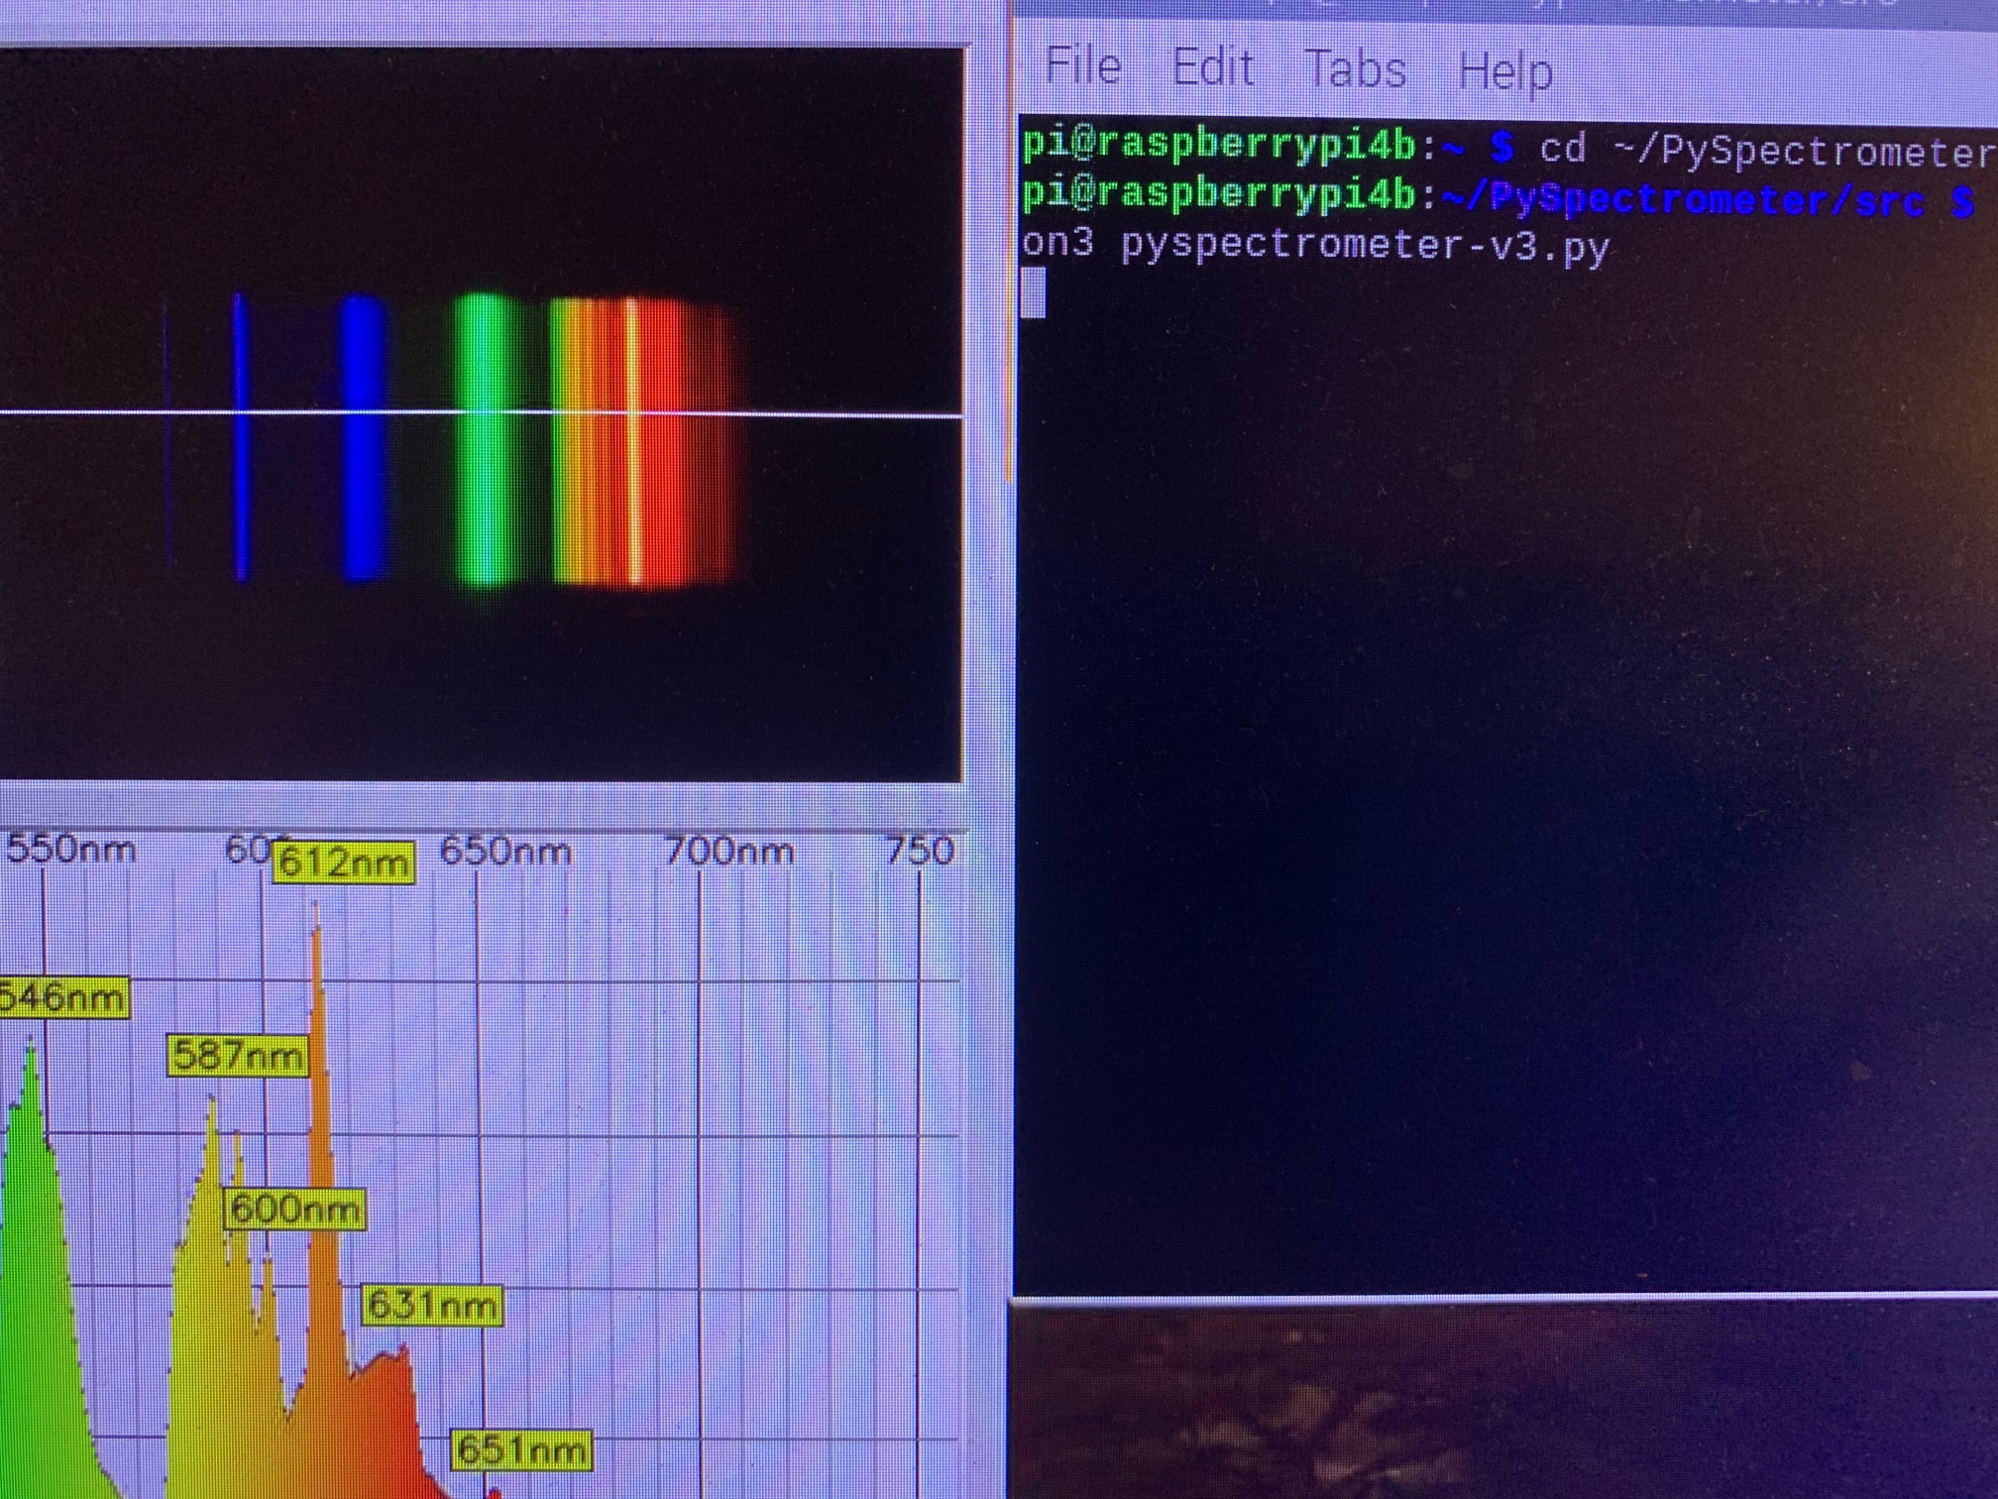Click the 612nm peak label

[x=342, y=864]
